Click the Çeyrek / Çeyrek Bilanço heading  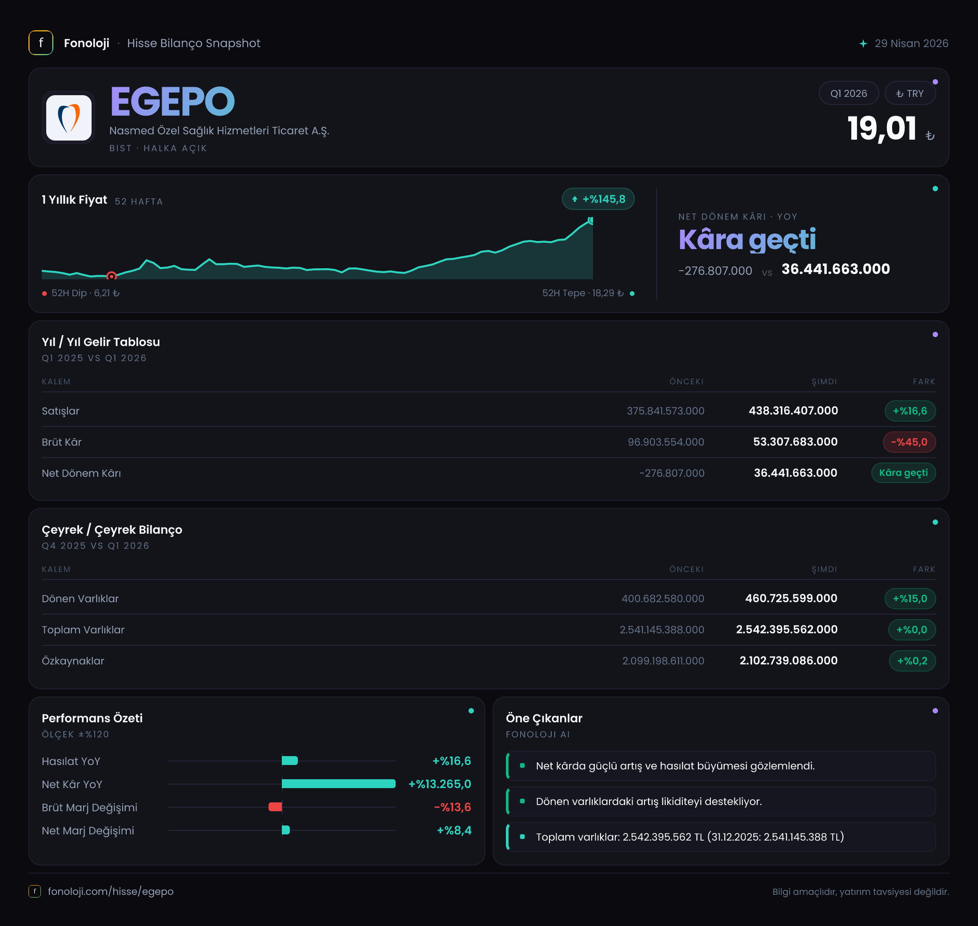[x=112, y=530]
